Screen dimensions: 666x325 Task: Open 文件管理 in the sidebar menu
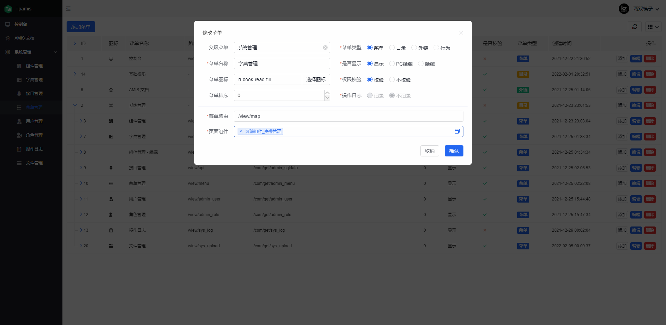pos(31,163)
